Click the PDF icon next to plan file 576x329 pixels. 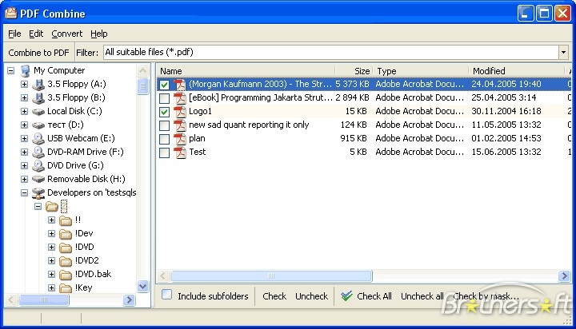point(179,139)
